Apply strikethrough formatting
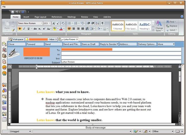Image resolution: width=186 pixels, height=135 pixels. (35, 29)
